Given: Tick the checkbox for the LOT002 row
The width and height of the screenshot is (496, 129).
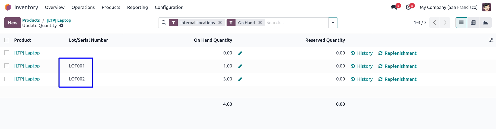Looking at the screenshot, I should (7, 79).
